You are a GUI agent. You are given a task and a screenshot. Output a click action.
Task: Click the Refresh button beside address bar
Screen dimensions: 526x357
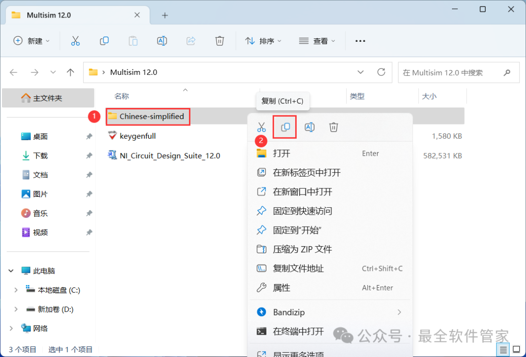381,72
